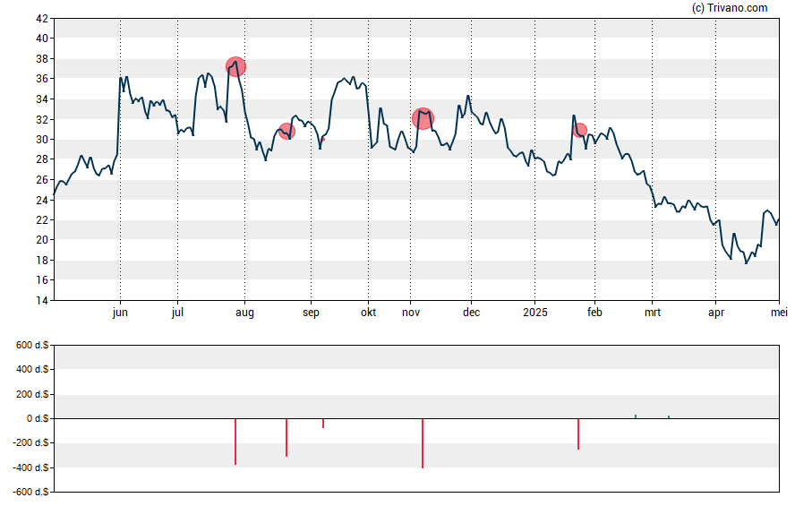795x506 pixels.
Task: Click the red bar in late January lower chart
Action: coord(578,434)
